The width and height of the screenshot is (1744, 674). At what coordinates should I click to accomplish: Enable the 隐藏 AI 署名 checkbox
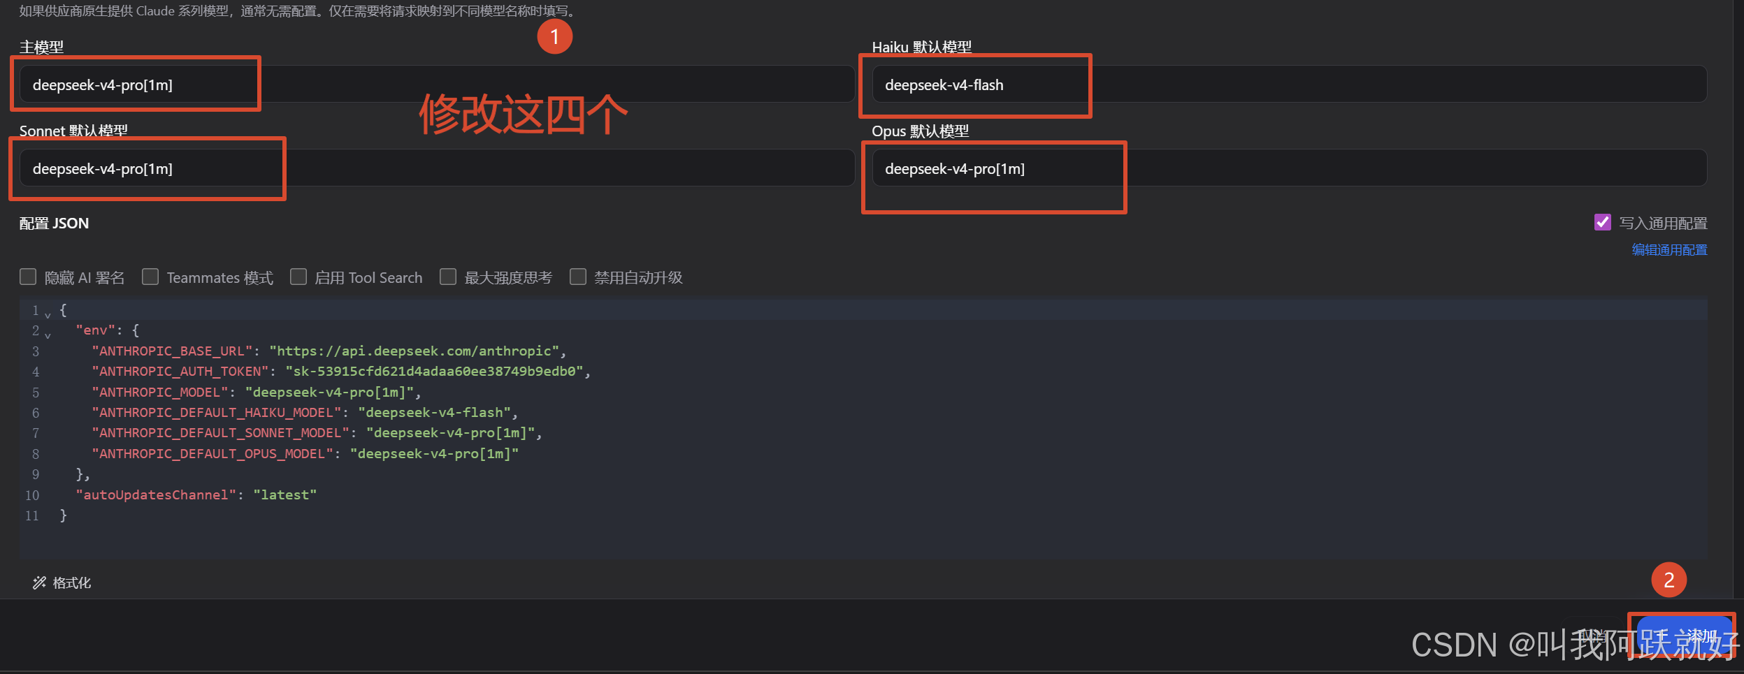coord(28,277)
